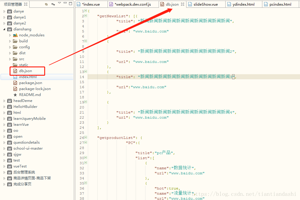Click the headDeme project icon
This screenshot has width=300, height=200.
[10, 101]
